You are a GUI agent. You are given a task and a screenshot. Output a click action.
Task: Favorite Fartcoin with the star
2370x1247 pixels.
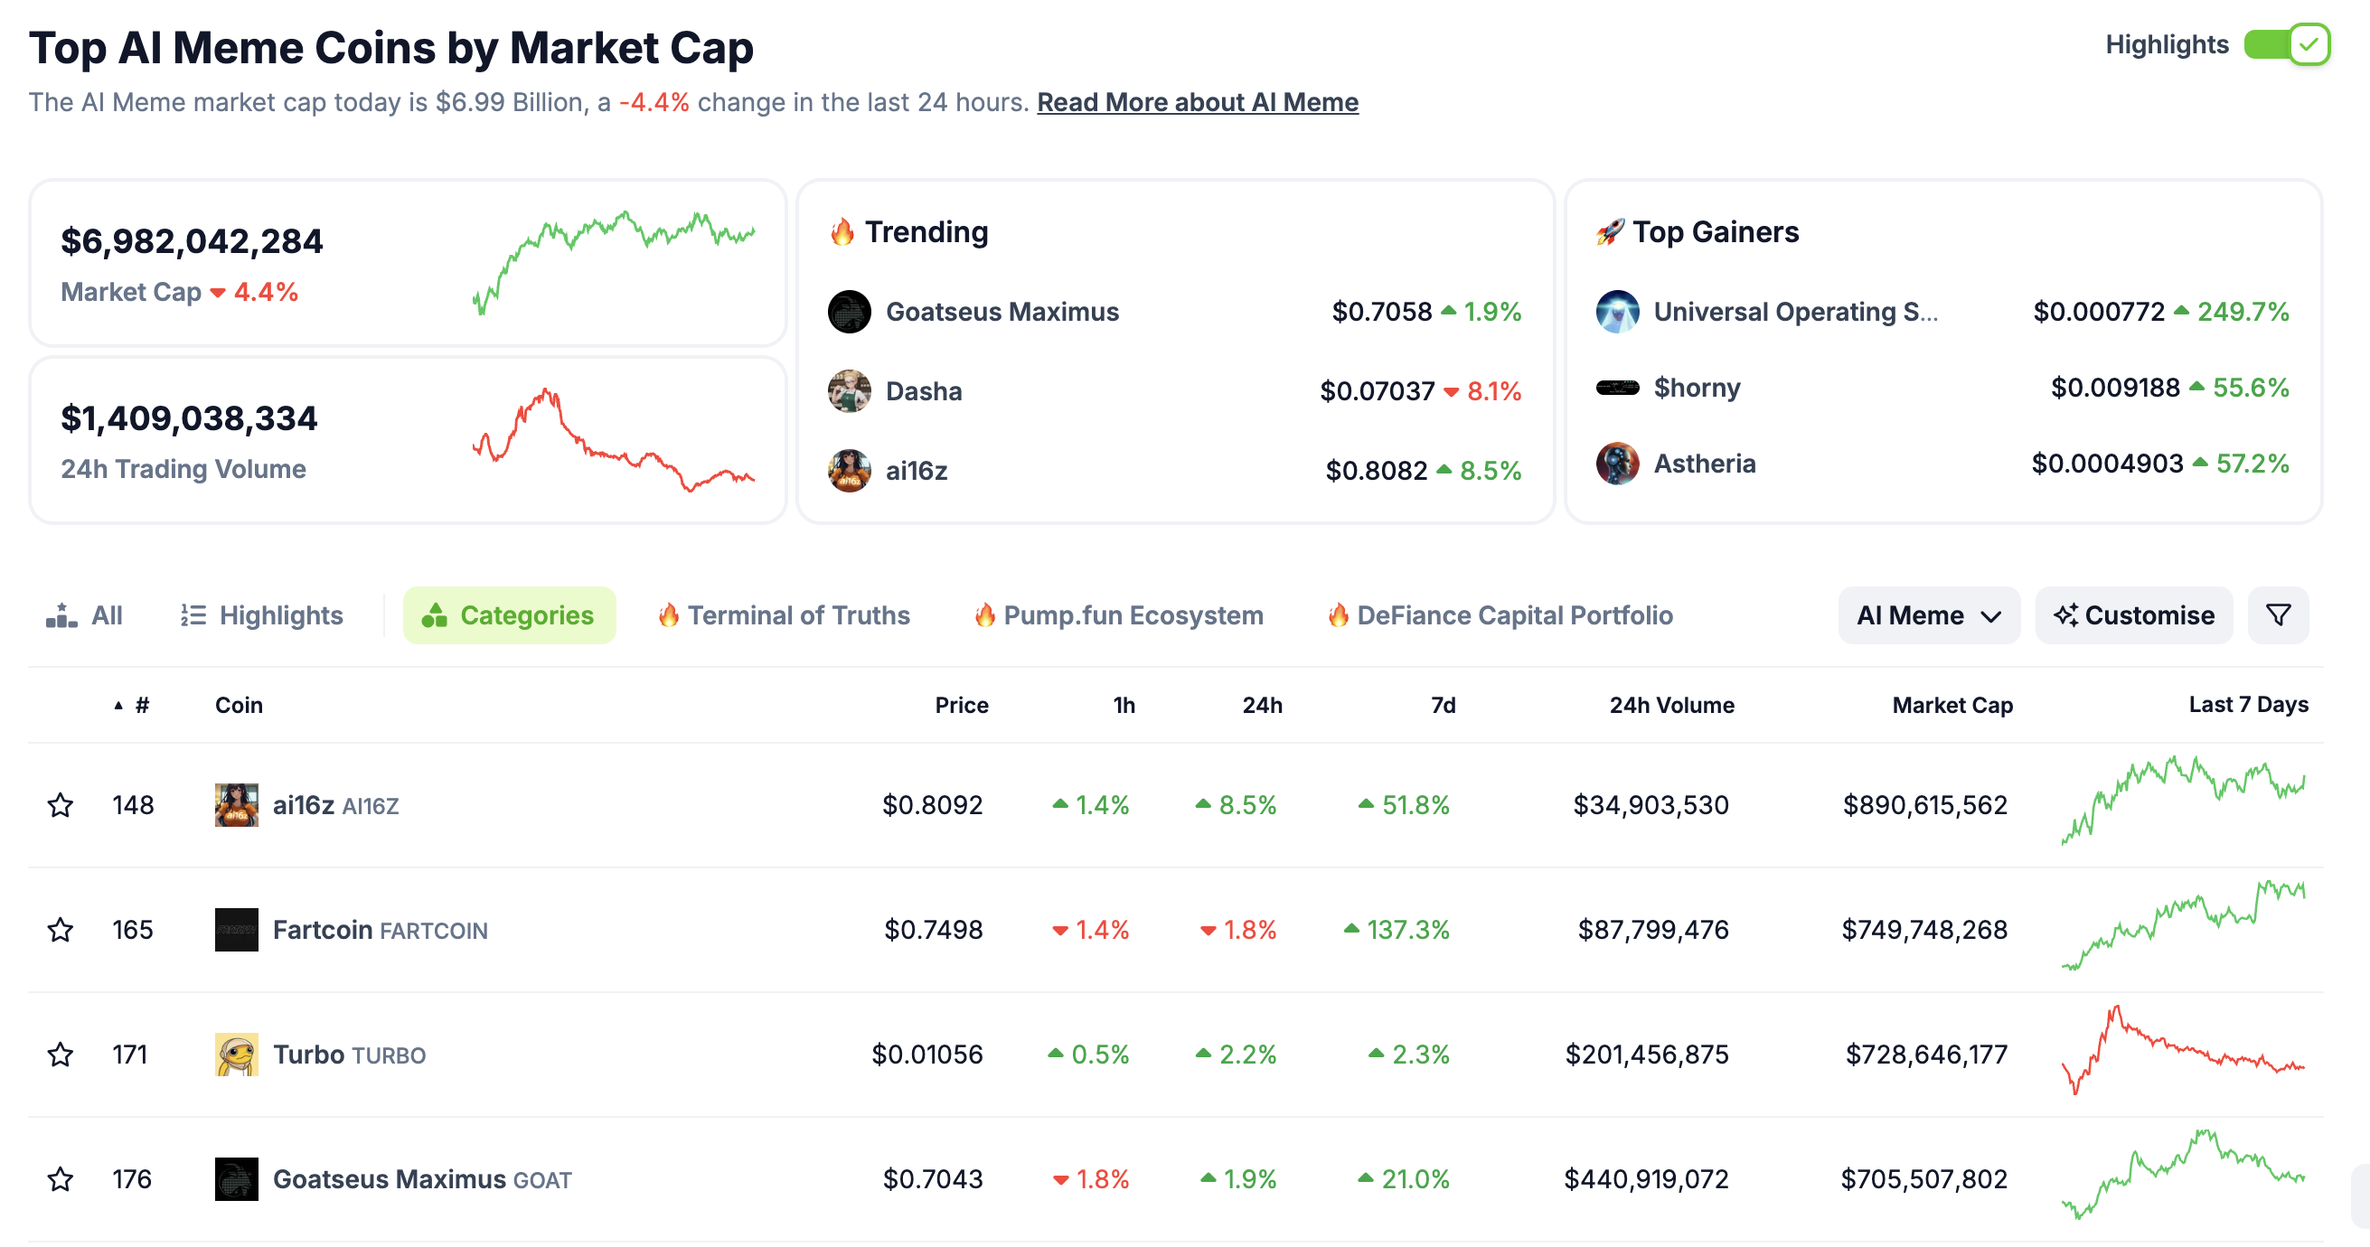61,929
